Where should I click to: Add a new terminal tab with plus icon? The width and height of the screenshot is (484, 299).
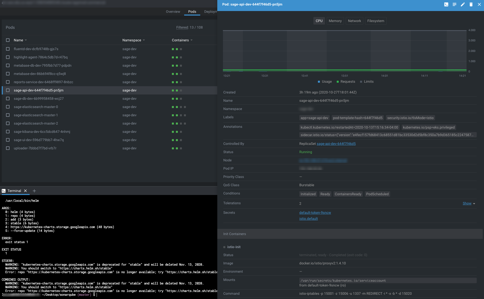34,191
